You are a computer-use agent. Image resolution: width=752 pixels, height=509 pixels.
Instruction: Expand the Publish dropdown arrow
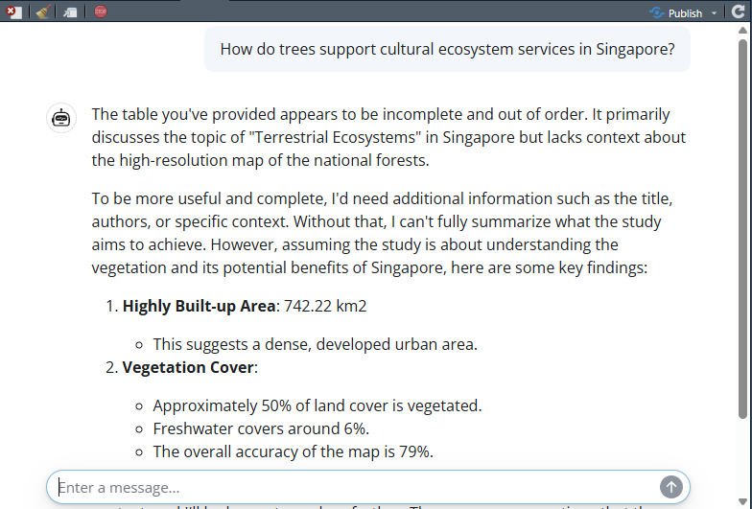(714, 13)
